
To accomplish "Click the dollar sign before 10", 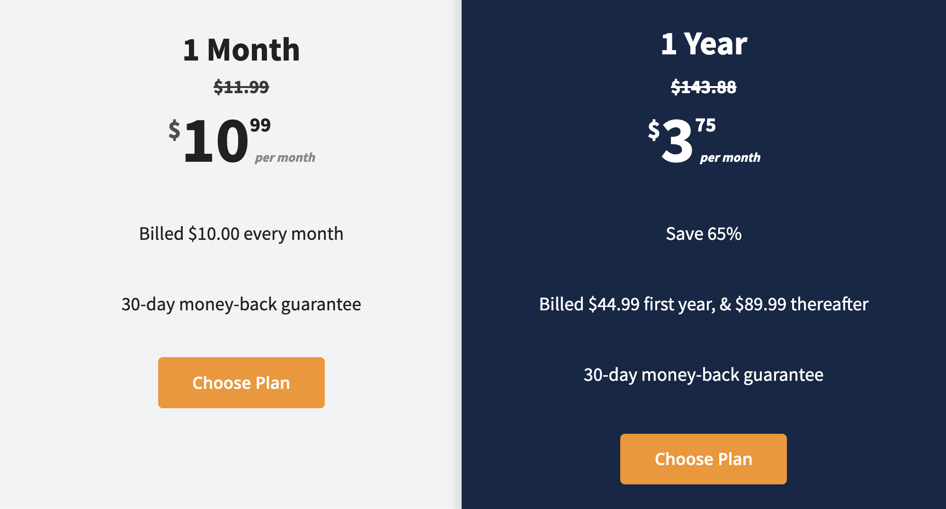I will click(x=174, y=130).
